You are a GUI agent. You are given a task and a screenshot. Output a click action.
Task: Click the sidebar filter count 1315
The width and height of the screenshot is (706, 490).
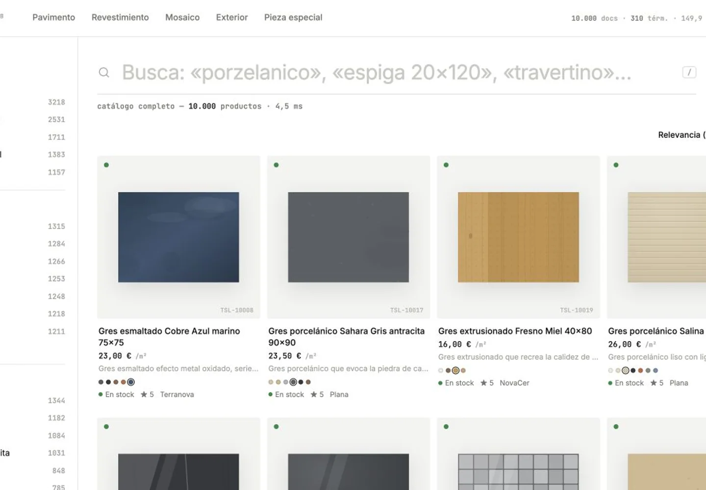pyautogui.click(x=56, y=226)
